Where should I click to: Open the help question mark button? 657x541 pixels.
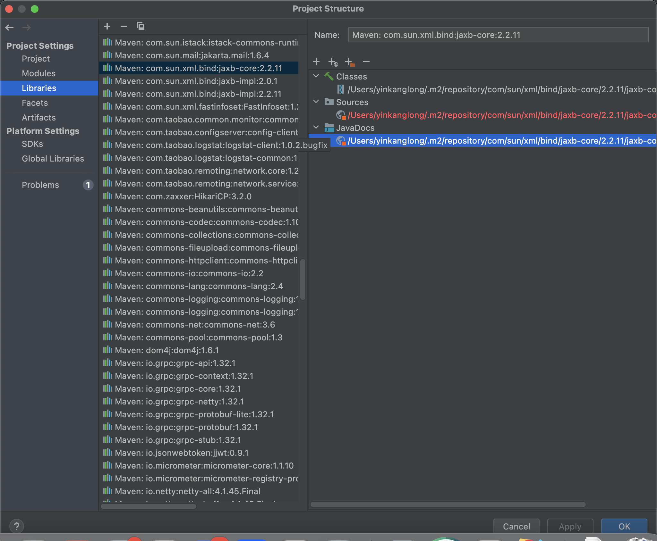17,526
